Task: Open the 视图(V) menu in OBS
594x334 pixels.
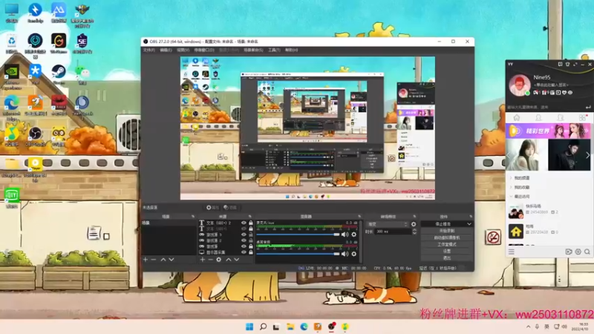Action: 183,50
